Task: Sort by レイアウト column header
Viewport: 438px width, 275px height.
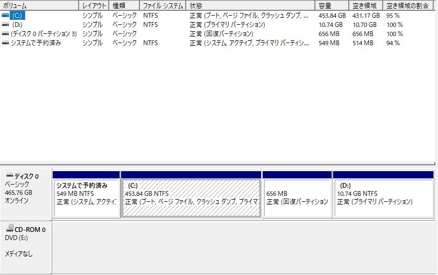Action: (94, 5)
